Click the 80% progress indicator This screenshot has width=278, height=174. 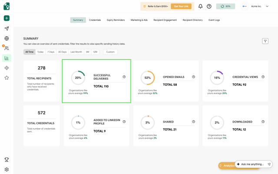click(225, 6)
